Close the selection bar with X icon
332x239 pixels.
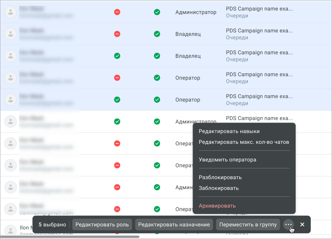point(302,225)
